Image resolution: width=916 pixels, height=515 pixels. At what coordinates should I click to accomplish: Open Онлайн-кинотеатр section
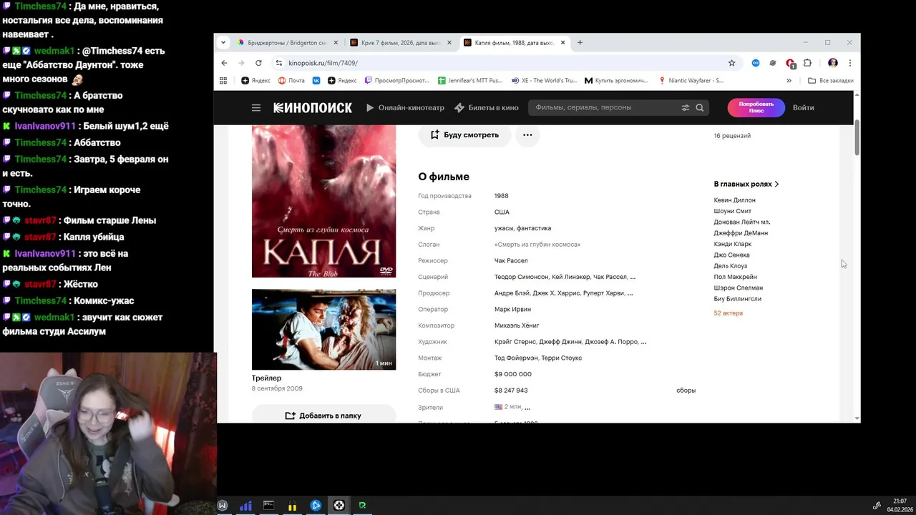point(405,107)
